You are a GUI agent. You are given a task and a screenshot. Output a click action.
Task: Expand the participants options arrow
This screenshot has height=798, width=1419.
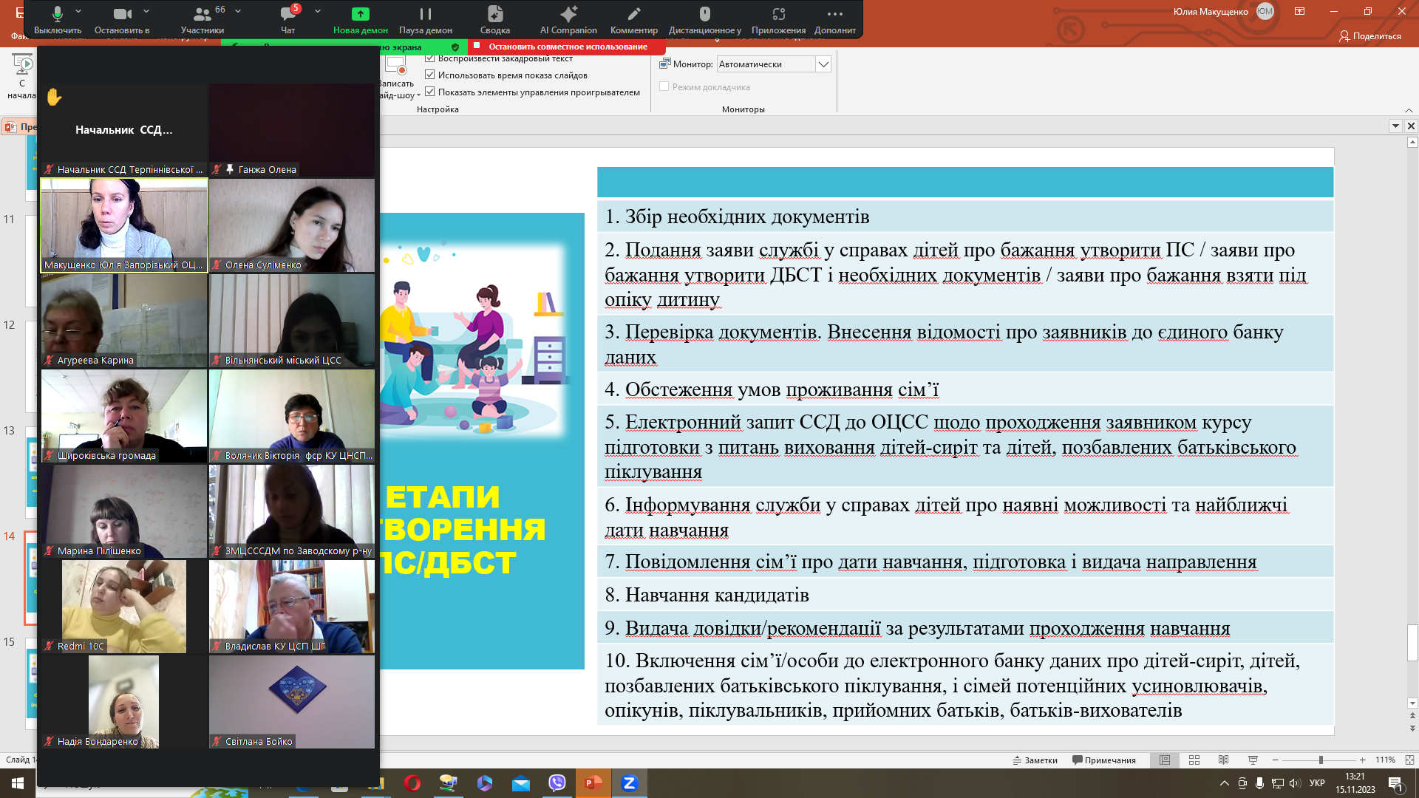click(238, 11)
